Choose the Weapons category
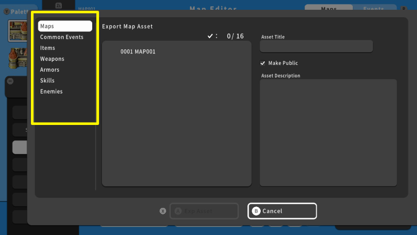The height and width of the screenshot is (235, 417). (x=52, y=59)
